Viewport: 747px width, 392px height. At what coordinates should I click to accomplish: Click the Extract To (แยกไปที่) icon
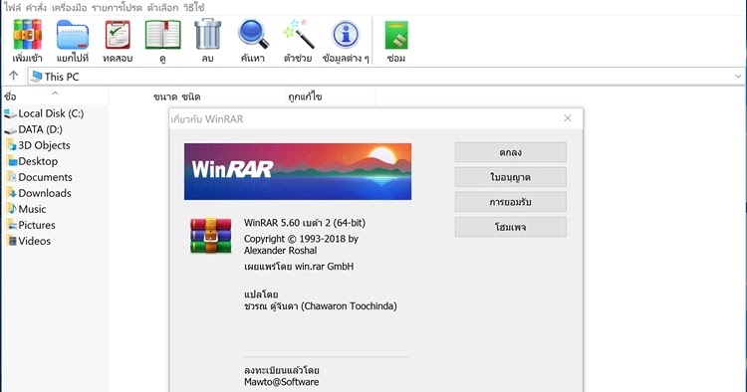pos(73,35)
